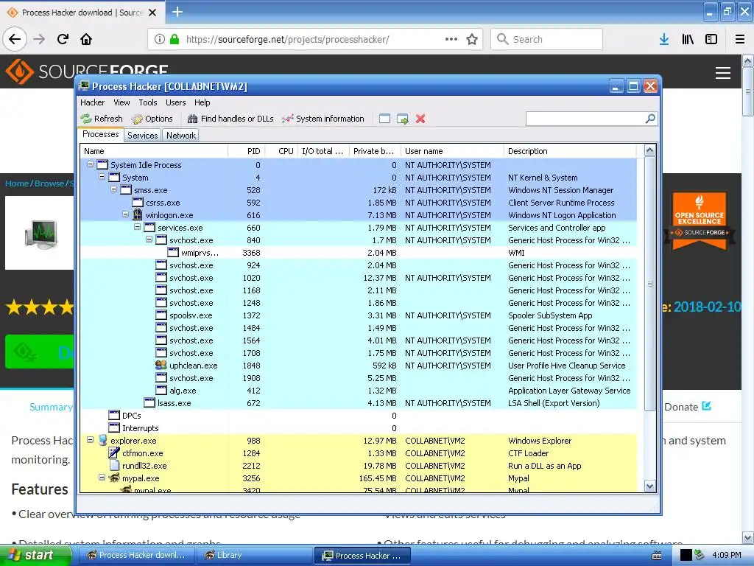The height and width of the screenshot is (566, 754).
Task: Sort by the User name column header
Action: coord(452,151)
